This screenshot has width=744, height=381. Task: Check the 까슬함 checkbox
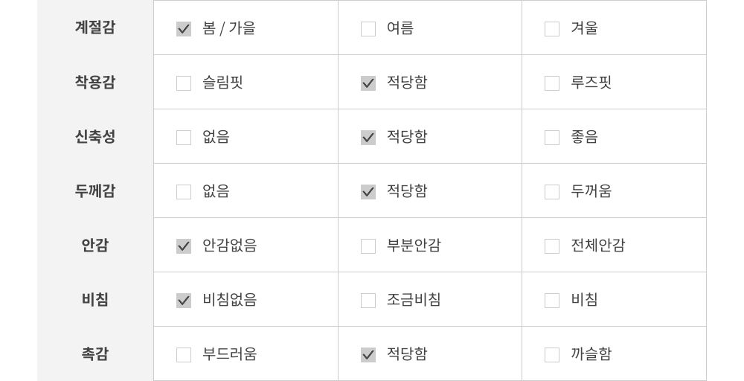552,355
